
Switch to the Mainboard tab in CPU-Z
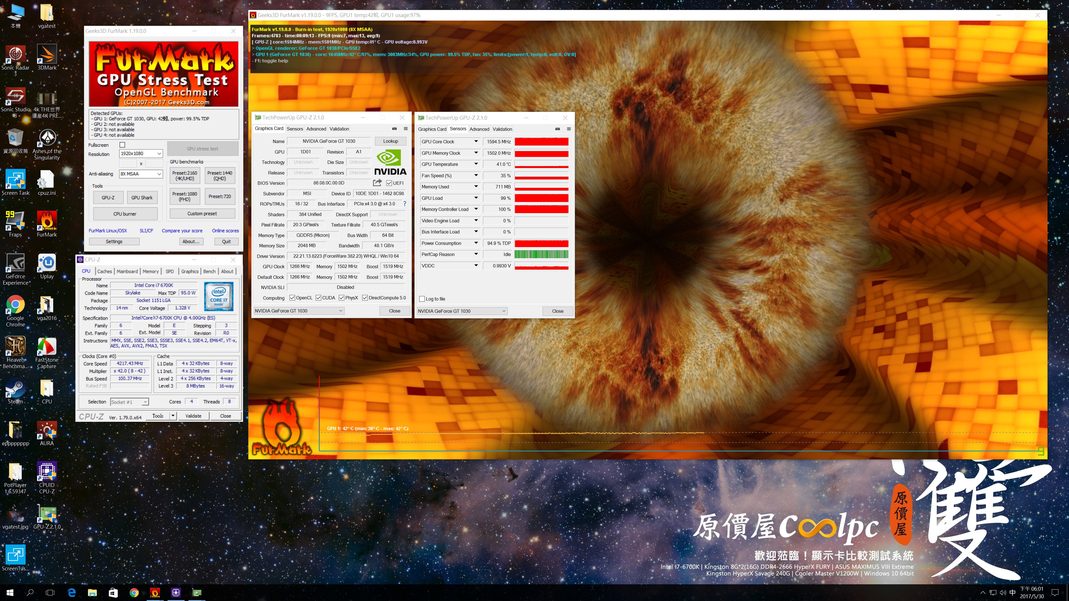tap(127, 271)
